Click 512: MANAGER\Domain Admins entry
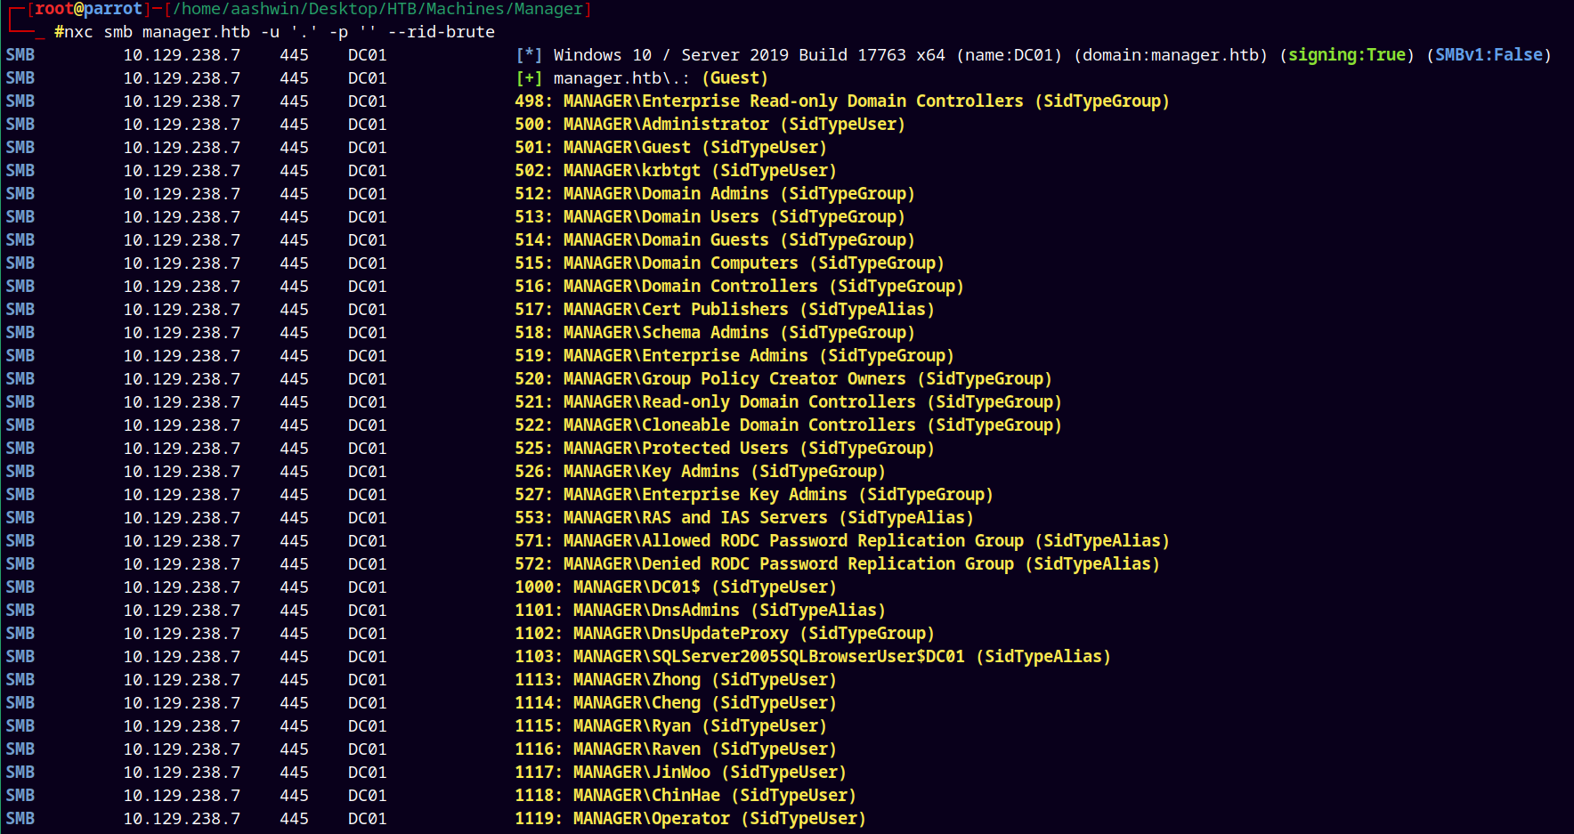 pyautogui.click(x=715, y=194)
